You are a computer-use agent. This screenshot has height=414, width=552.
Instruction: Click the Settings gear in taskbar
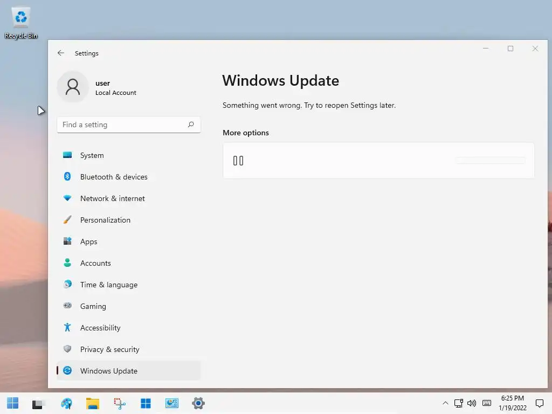tap(198, 403)
